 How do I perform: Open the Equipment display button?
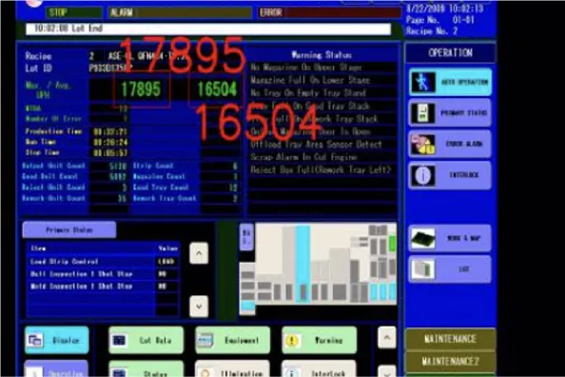pyautogui.click(x=232, y=340)
